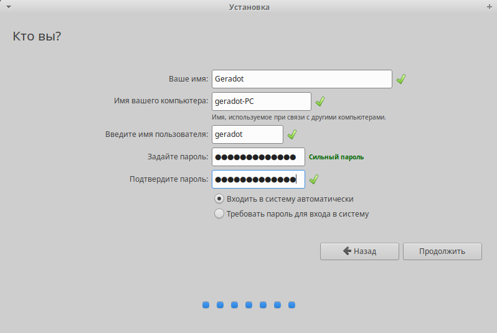Click the 'Введите имя пользователя:' label
This screenshot has height=333, width=497.
click(x=156, y=134)
